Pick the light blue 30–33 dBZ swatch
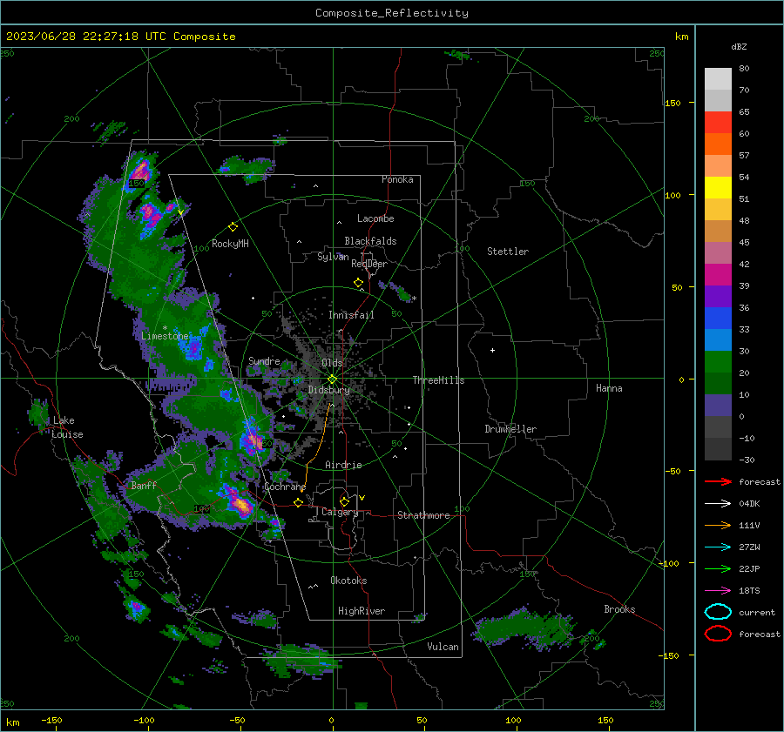This screenshot has height=732, width=784. (718, 339)
